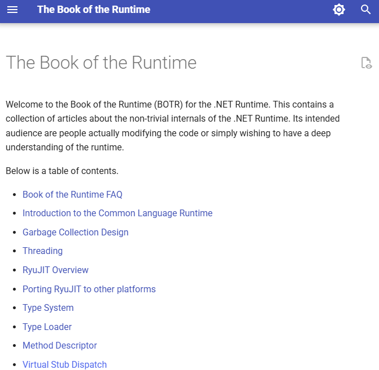Open the Threading link

tap(42, 251)
